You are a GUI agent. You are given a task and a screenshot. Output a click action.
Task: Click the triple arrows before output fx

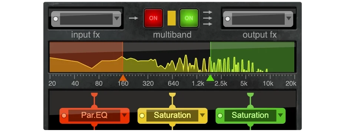tap(208, 18)
